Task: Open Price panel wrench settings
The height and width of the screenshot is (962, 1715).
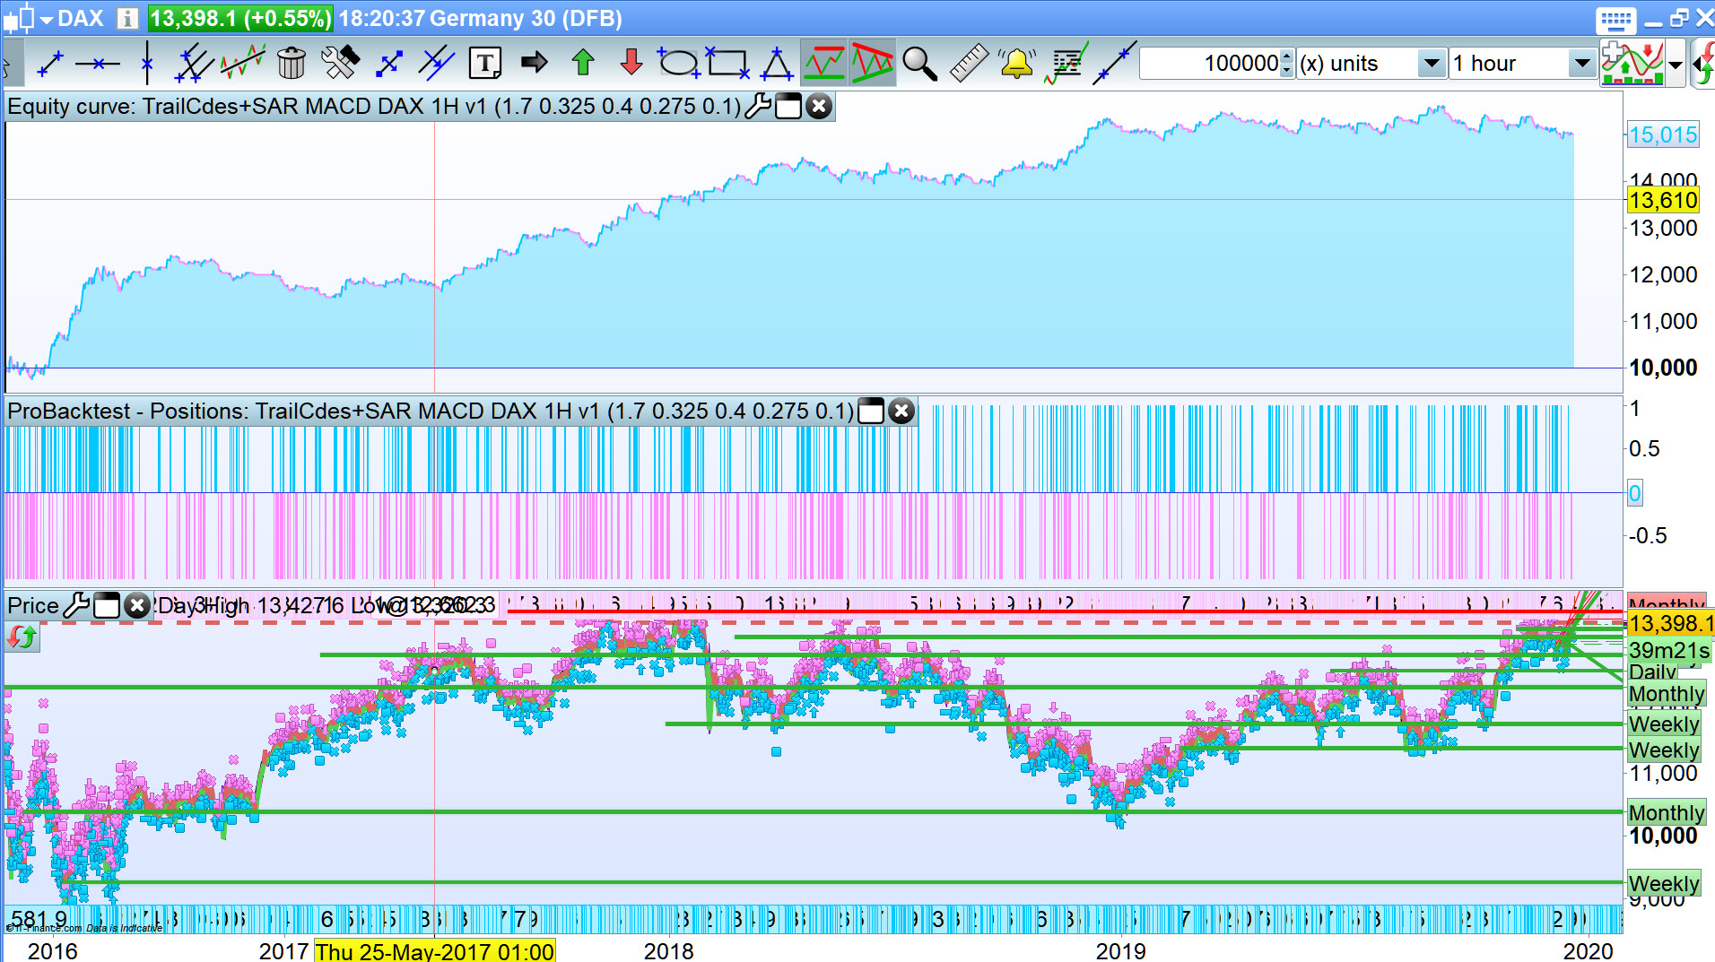Action: point(76,606)
